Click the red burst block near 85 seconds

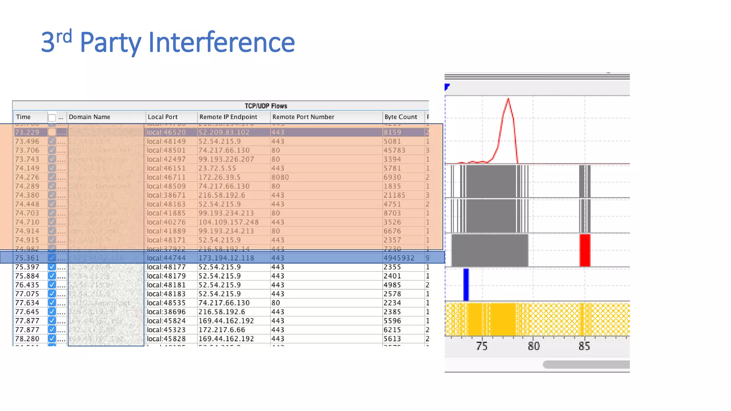pyautogui.click(x=585, y=250)
